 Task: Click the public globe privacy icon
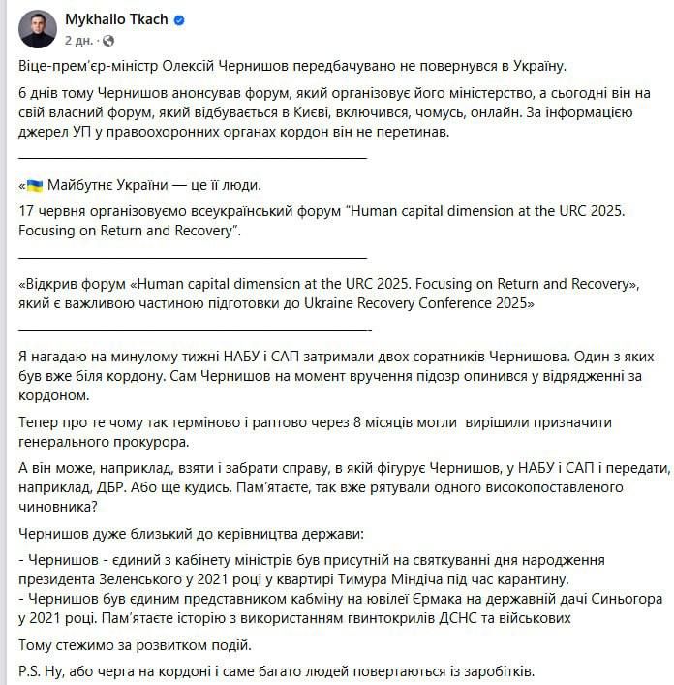(x=107, y=41)
